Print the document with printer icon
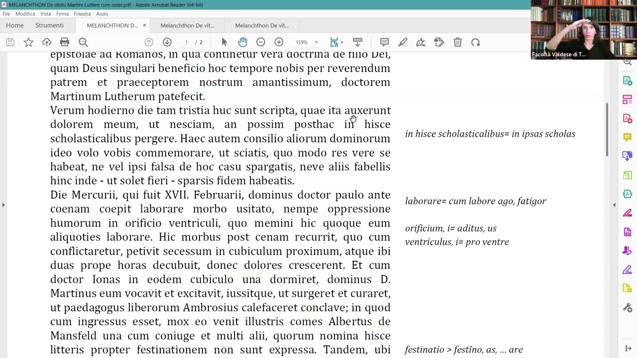The width and height of the screenshot is (637, 358). (x=65, y=42)
